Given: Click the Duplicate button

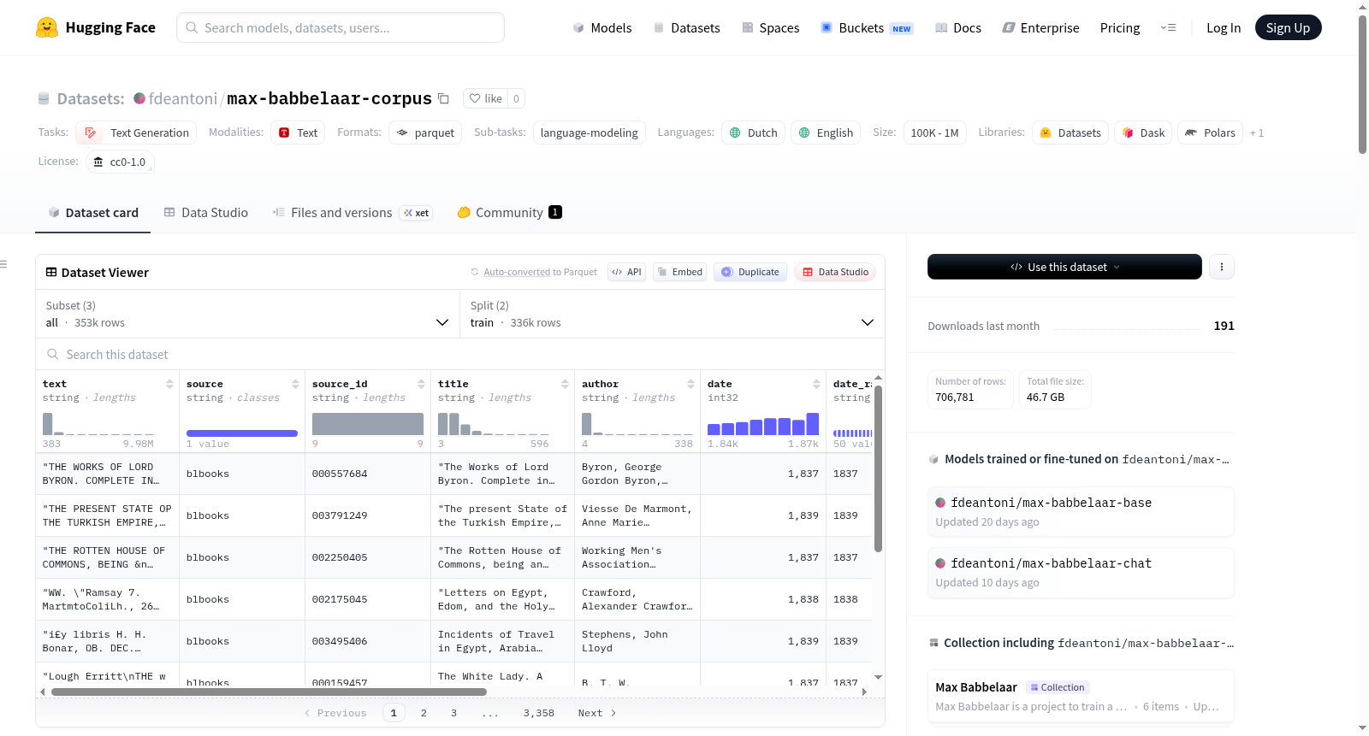Looking at the screenshot, I should pyautogui.click(x=750, y=272).
